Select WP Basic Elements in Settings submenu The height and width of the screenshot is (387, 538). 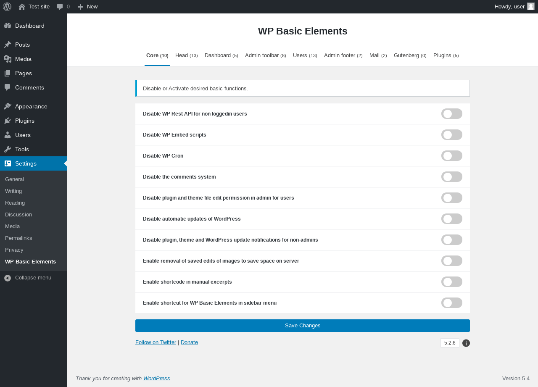[x=34, y=262]
